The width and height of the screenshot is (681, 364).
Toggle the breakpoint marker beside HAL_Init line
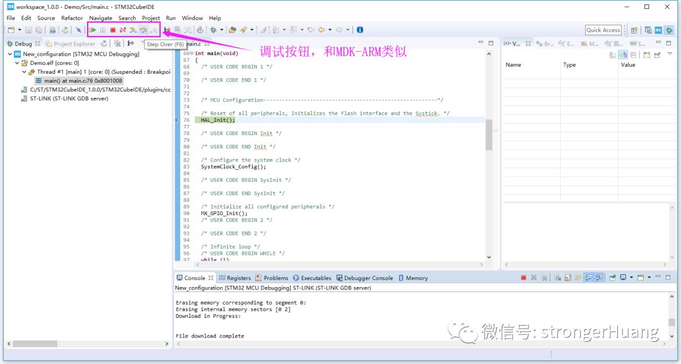tap(176, 120)
